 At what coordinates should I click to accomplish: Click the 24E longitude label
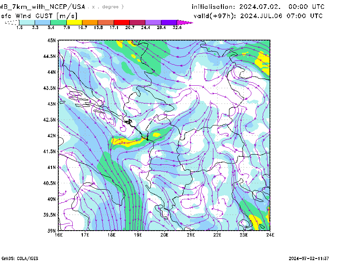tap(270, 235)
